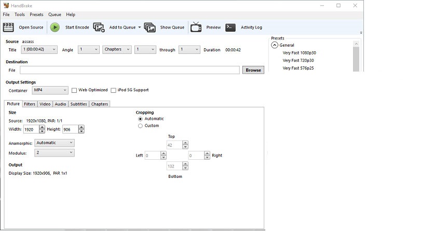Click the Top crop value field
The image size is (434, 251).
pyautogui.click(x=174, y=145)
